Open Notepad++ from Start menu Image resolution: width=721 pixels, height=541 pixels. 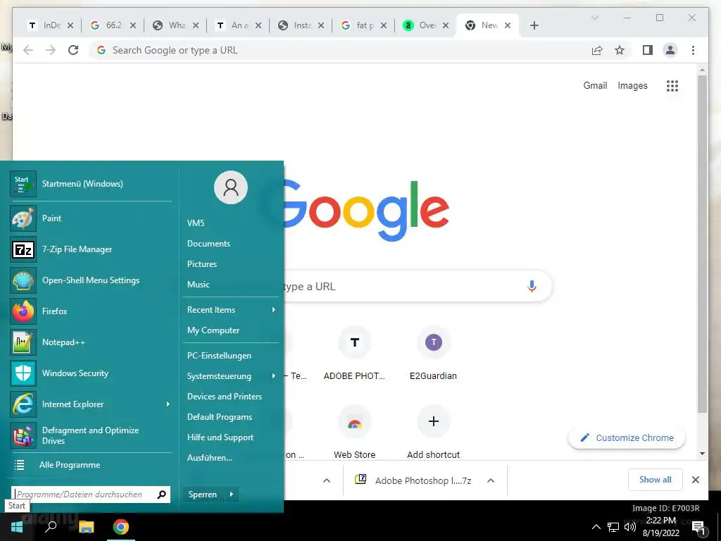[91, 342]
